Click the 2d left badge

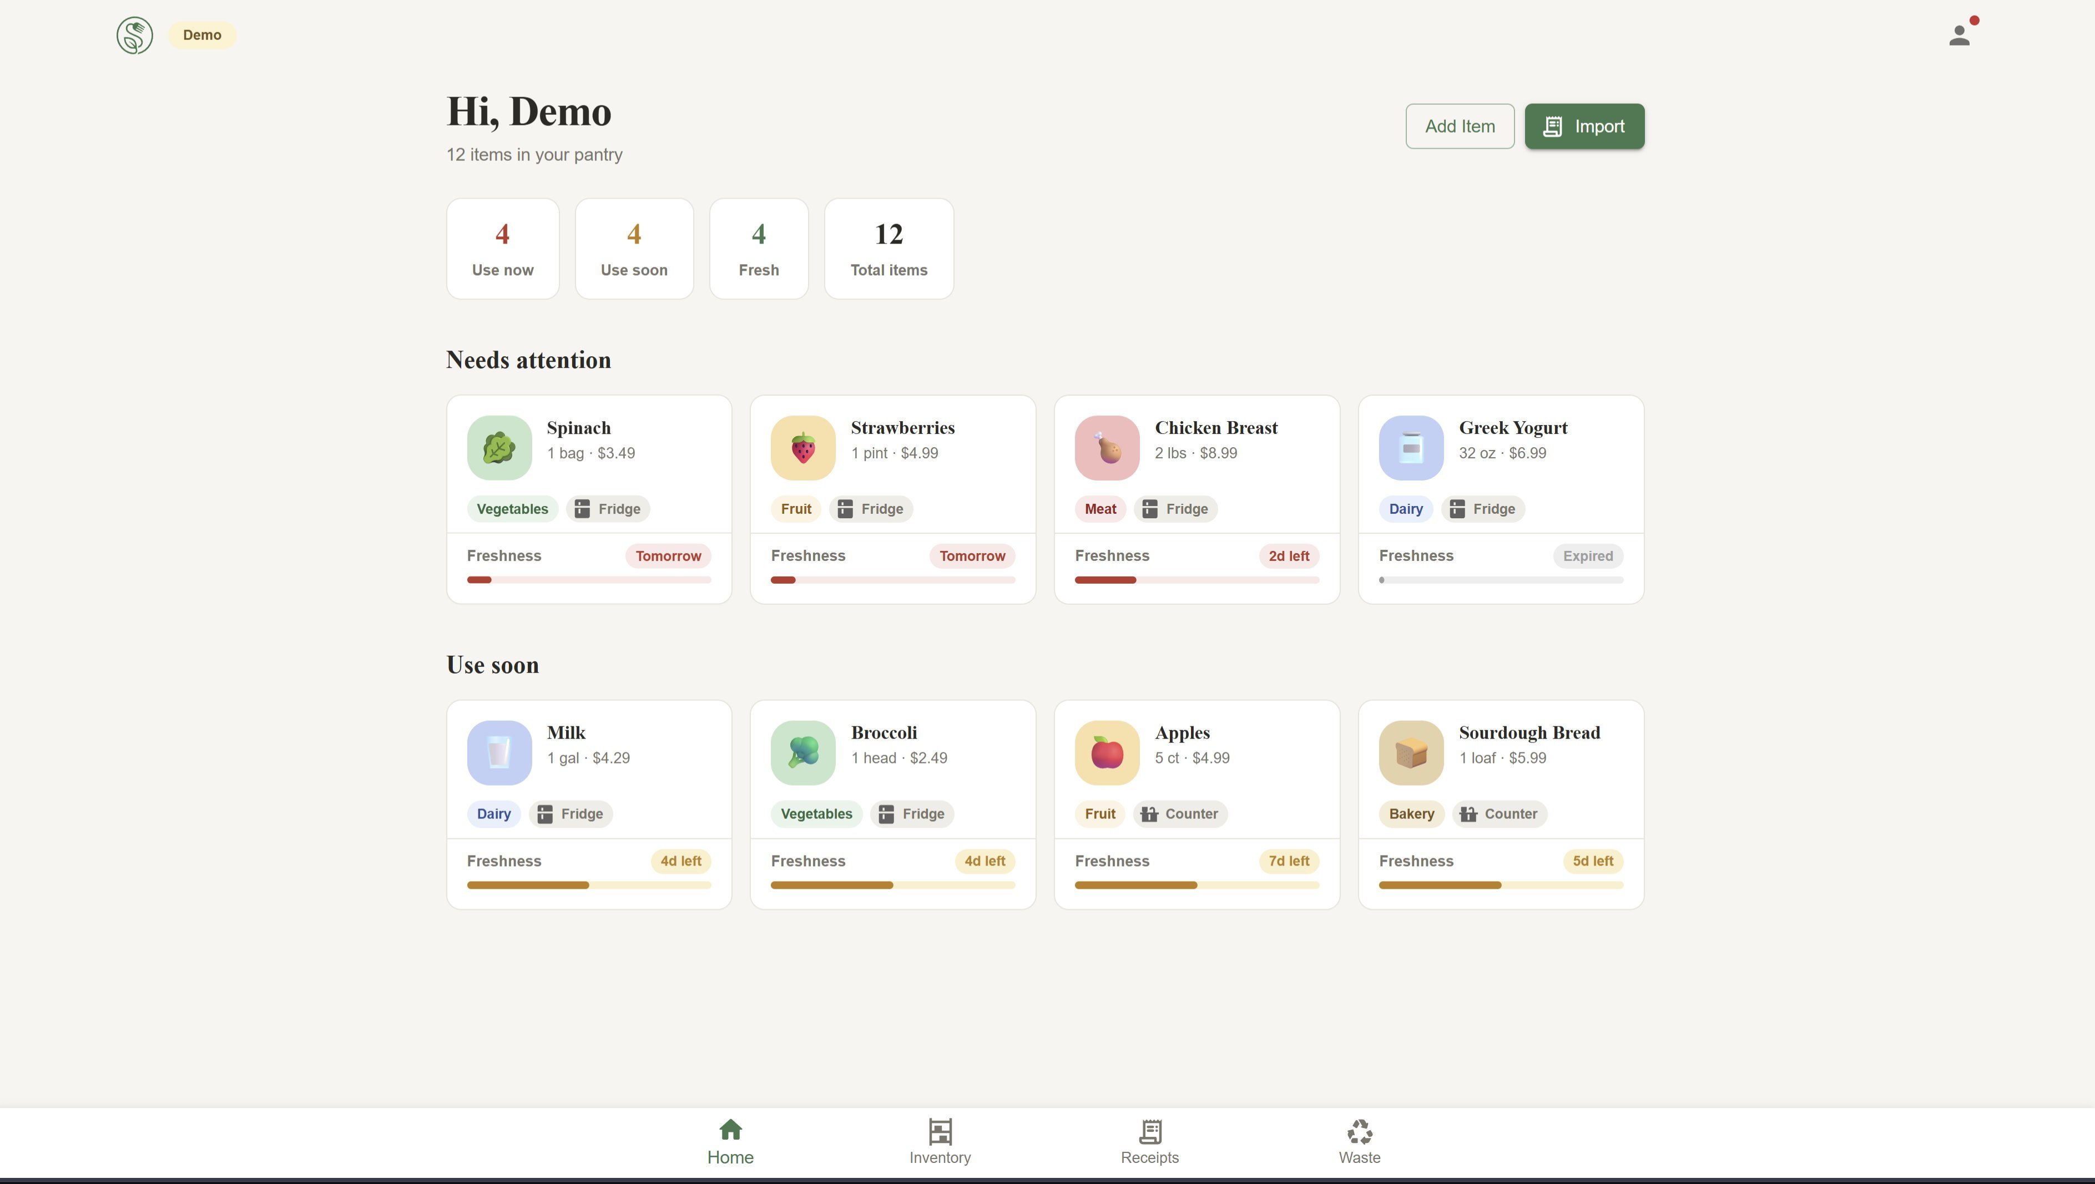pyautogui.click(x=1289, y=556)
